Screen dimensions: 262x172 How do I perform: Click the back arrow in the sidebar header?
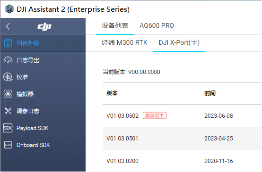click(8, 26)
